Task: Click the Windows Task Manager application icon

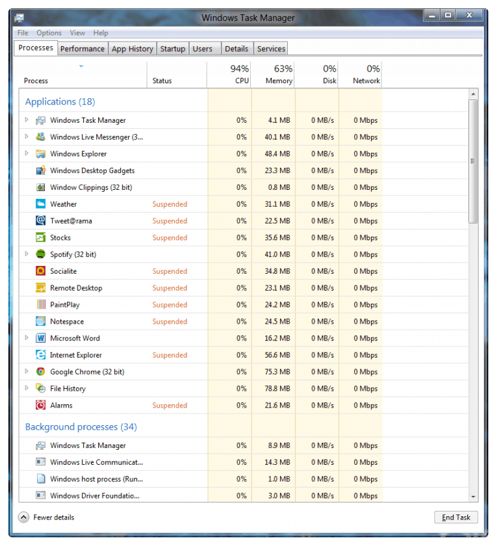Action: (x=40, y=120)
